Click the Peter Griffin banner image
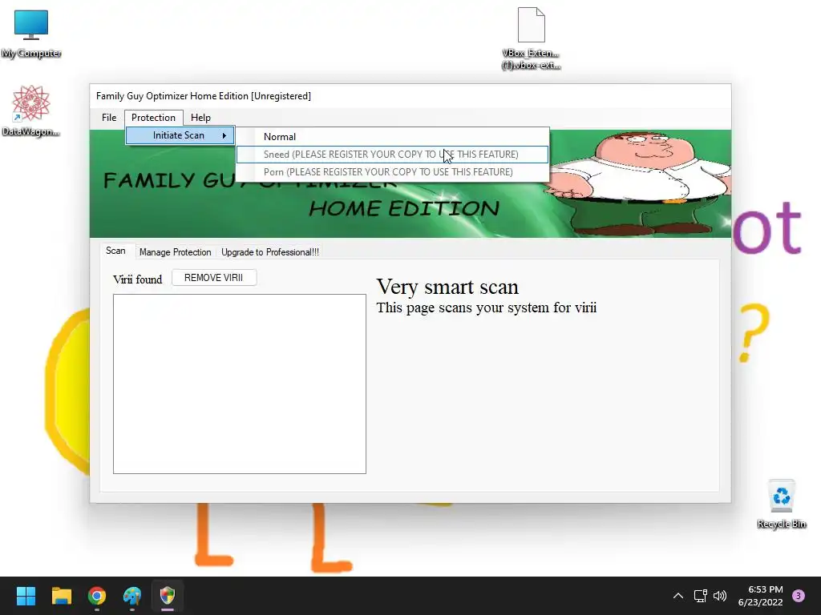The height and width of the screenshot is (615, 821). tap(639, 183)
